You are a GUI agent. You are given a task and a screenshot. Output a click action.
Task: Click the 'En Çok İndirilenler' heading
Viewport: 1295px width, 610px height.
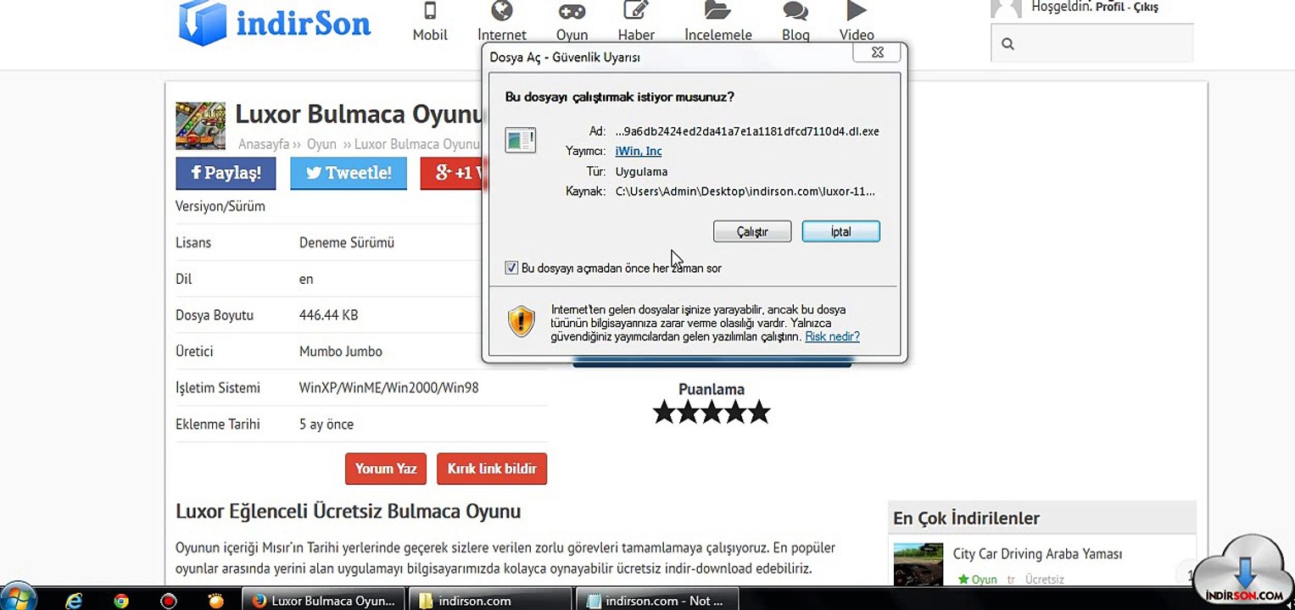pos(966,518)
